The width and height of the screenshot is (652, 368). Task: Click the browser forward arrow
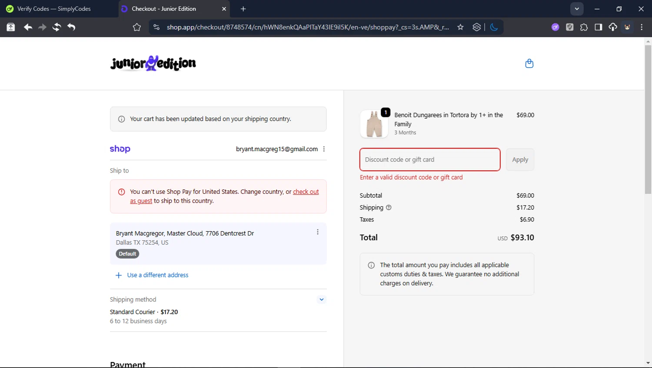point(42,27)
